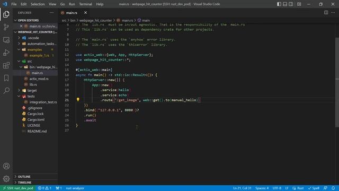The height and width of the screenshot is (191, 339).
Task: Open the Explorer view in activity bar
Action: pyautogui.click(x=6, y=14)
